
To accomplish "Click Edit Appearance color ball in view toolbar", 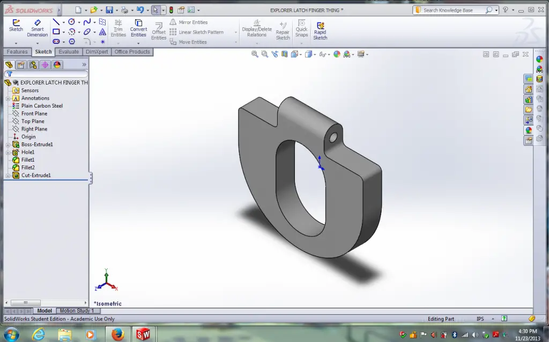I will coord(337,54).
